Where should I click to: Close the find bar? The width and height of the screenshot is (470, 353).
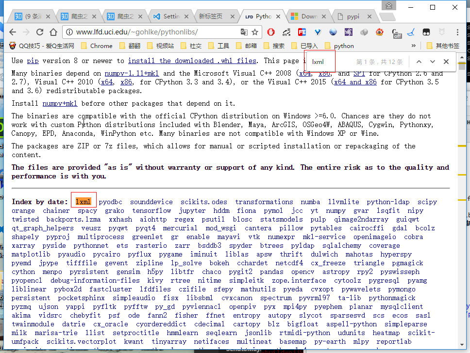click(x=446, y=62)
